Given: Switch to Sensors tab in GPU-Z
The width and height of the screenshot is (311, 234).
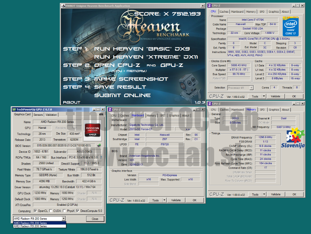Looking at the screenshot, I should click(38, 115).
